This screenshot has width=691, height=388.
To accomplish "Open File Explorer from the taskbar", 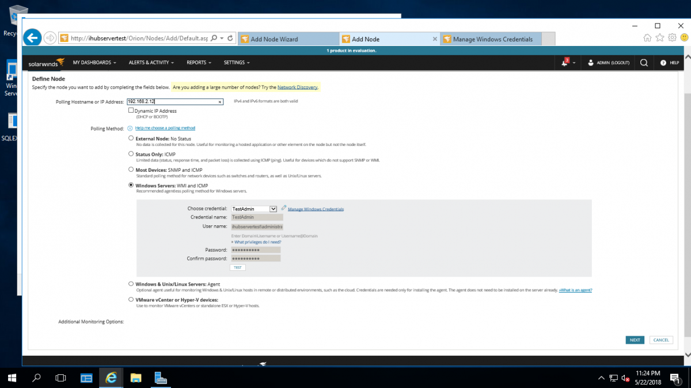I will pos(135,378).
